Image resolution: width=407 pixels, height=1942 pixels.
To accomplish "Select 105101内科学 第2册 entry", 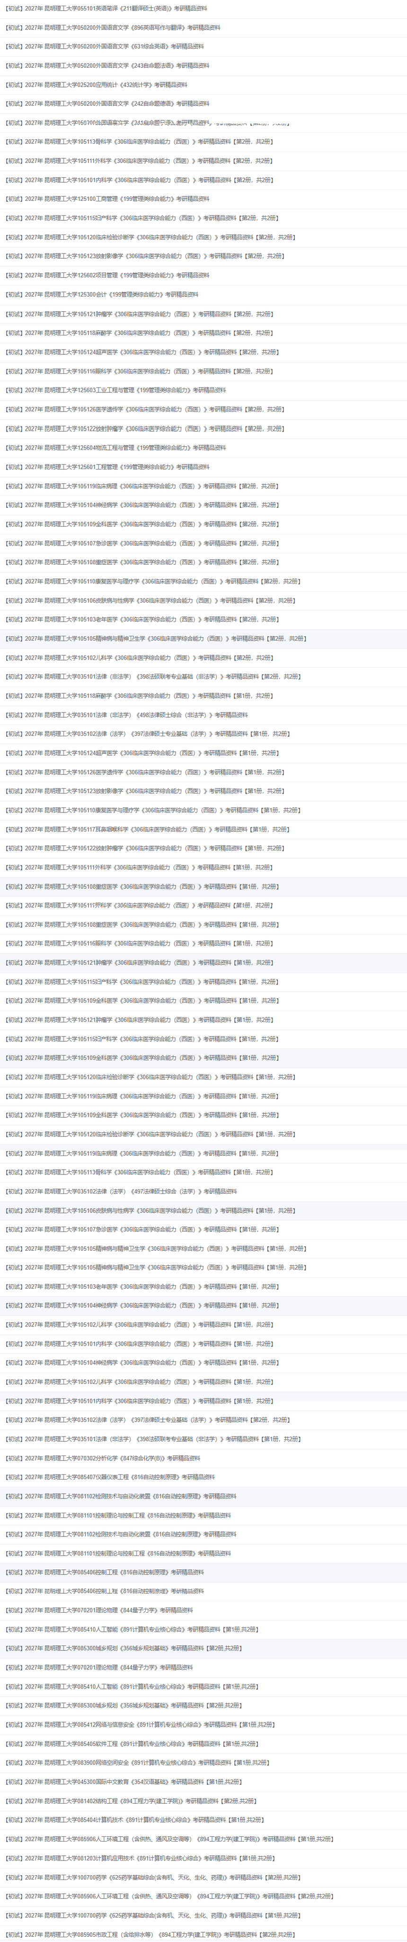I will (x=140, y=180).
